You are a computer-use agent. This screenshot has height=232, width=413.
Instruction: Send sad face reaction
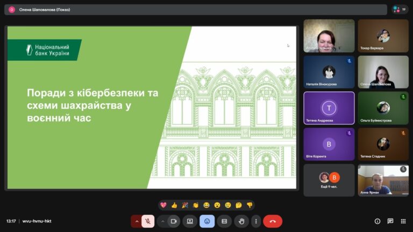point(228,205)
